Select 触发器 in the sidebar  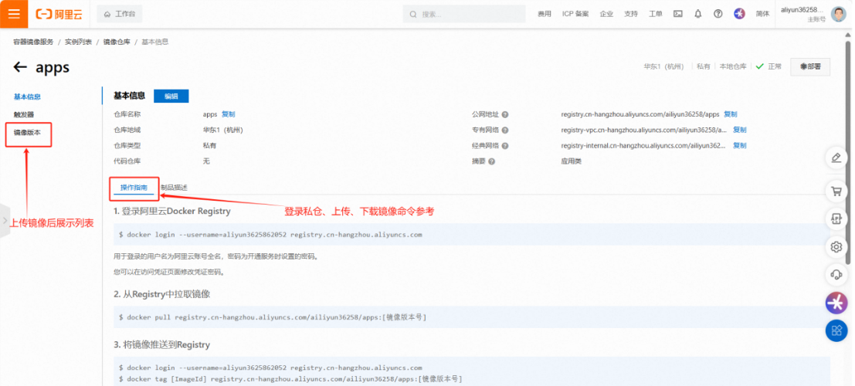point(24,114)
